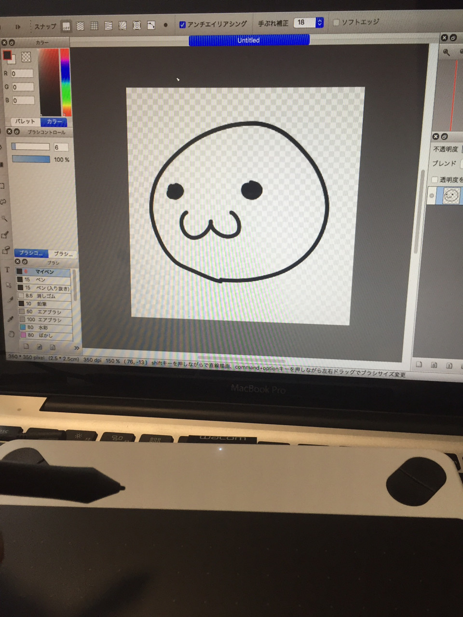The height and width of the screenshot is (617, 463).
Task: Toggle the 透明度 protect checkbox in the layer panel
Action: (435, 179)
